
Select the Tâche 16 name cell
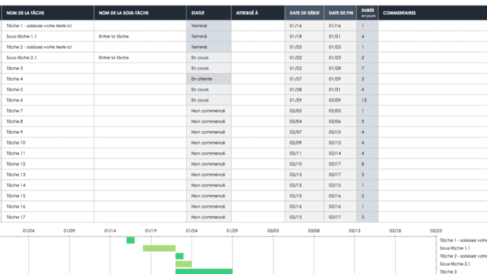[x=48, y=206]
